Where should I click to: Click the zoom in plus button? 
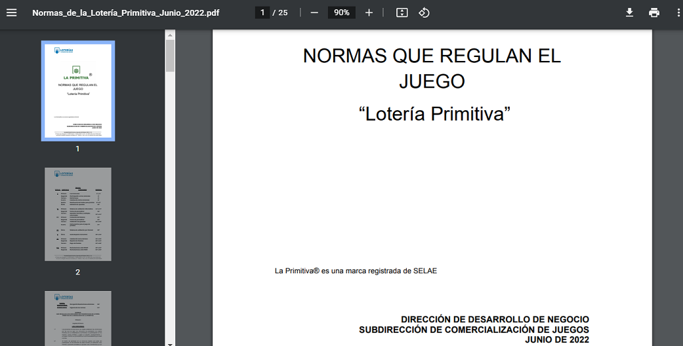[x=369, y=12]
